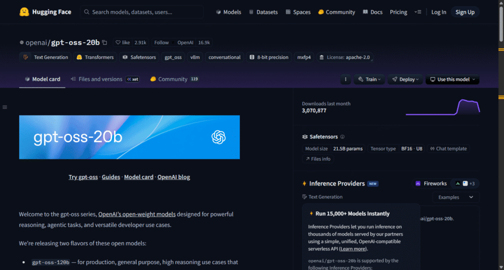Open the Text Generation task tag
This screenshot has height=270, width=504.
[x=45, y=57]
